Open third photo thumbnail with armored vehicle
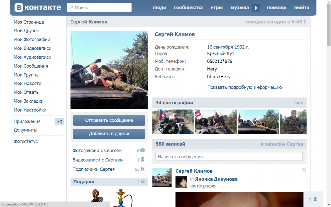This screenshot has width=331, height=207. click(x=259, y=122)
